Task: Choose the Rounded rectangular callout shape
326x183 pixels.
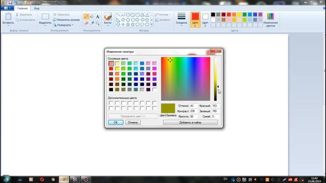Action: point(138,24)
